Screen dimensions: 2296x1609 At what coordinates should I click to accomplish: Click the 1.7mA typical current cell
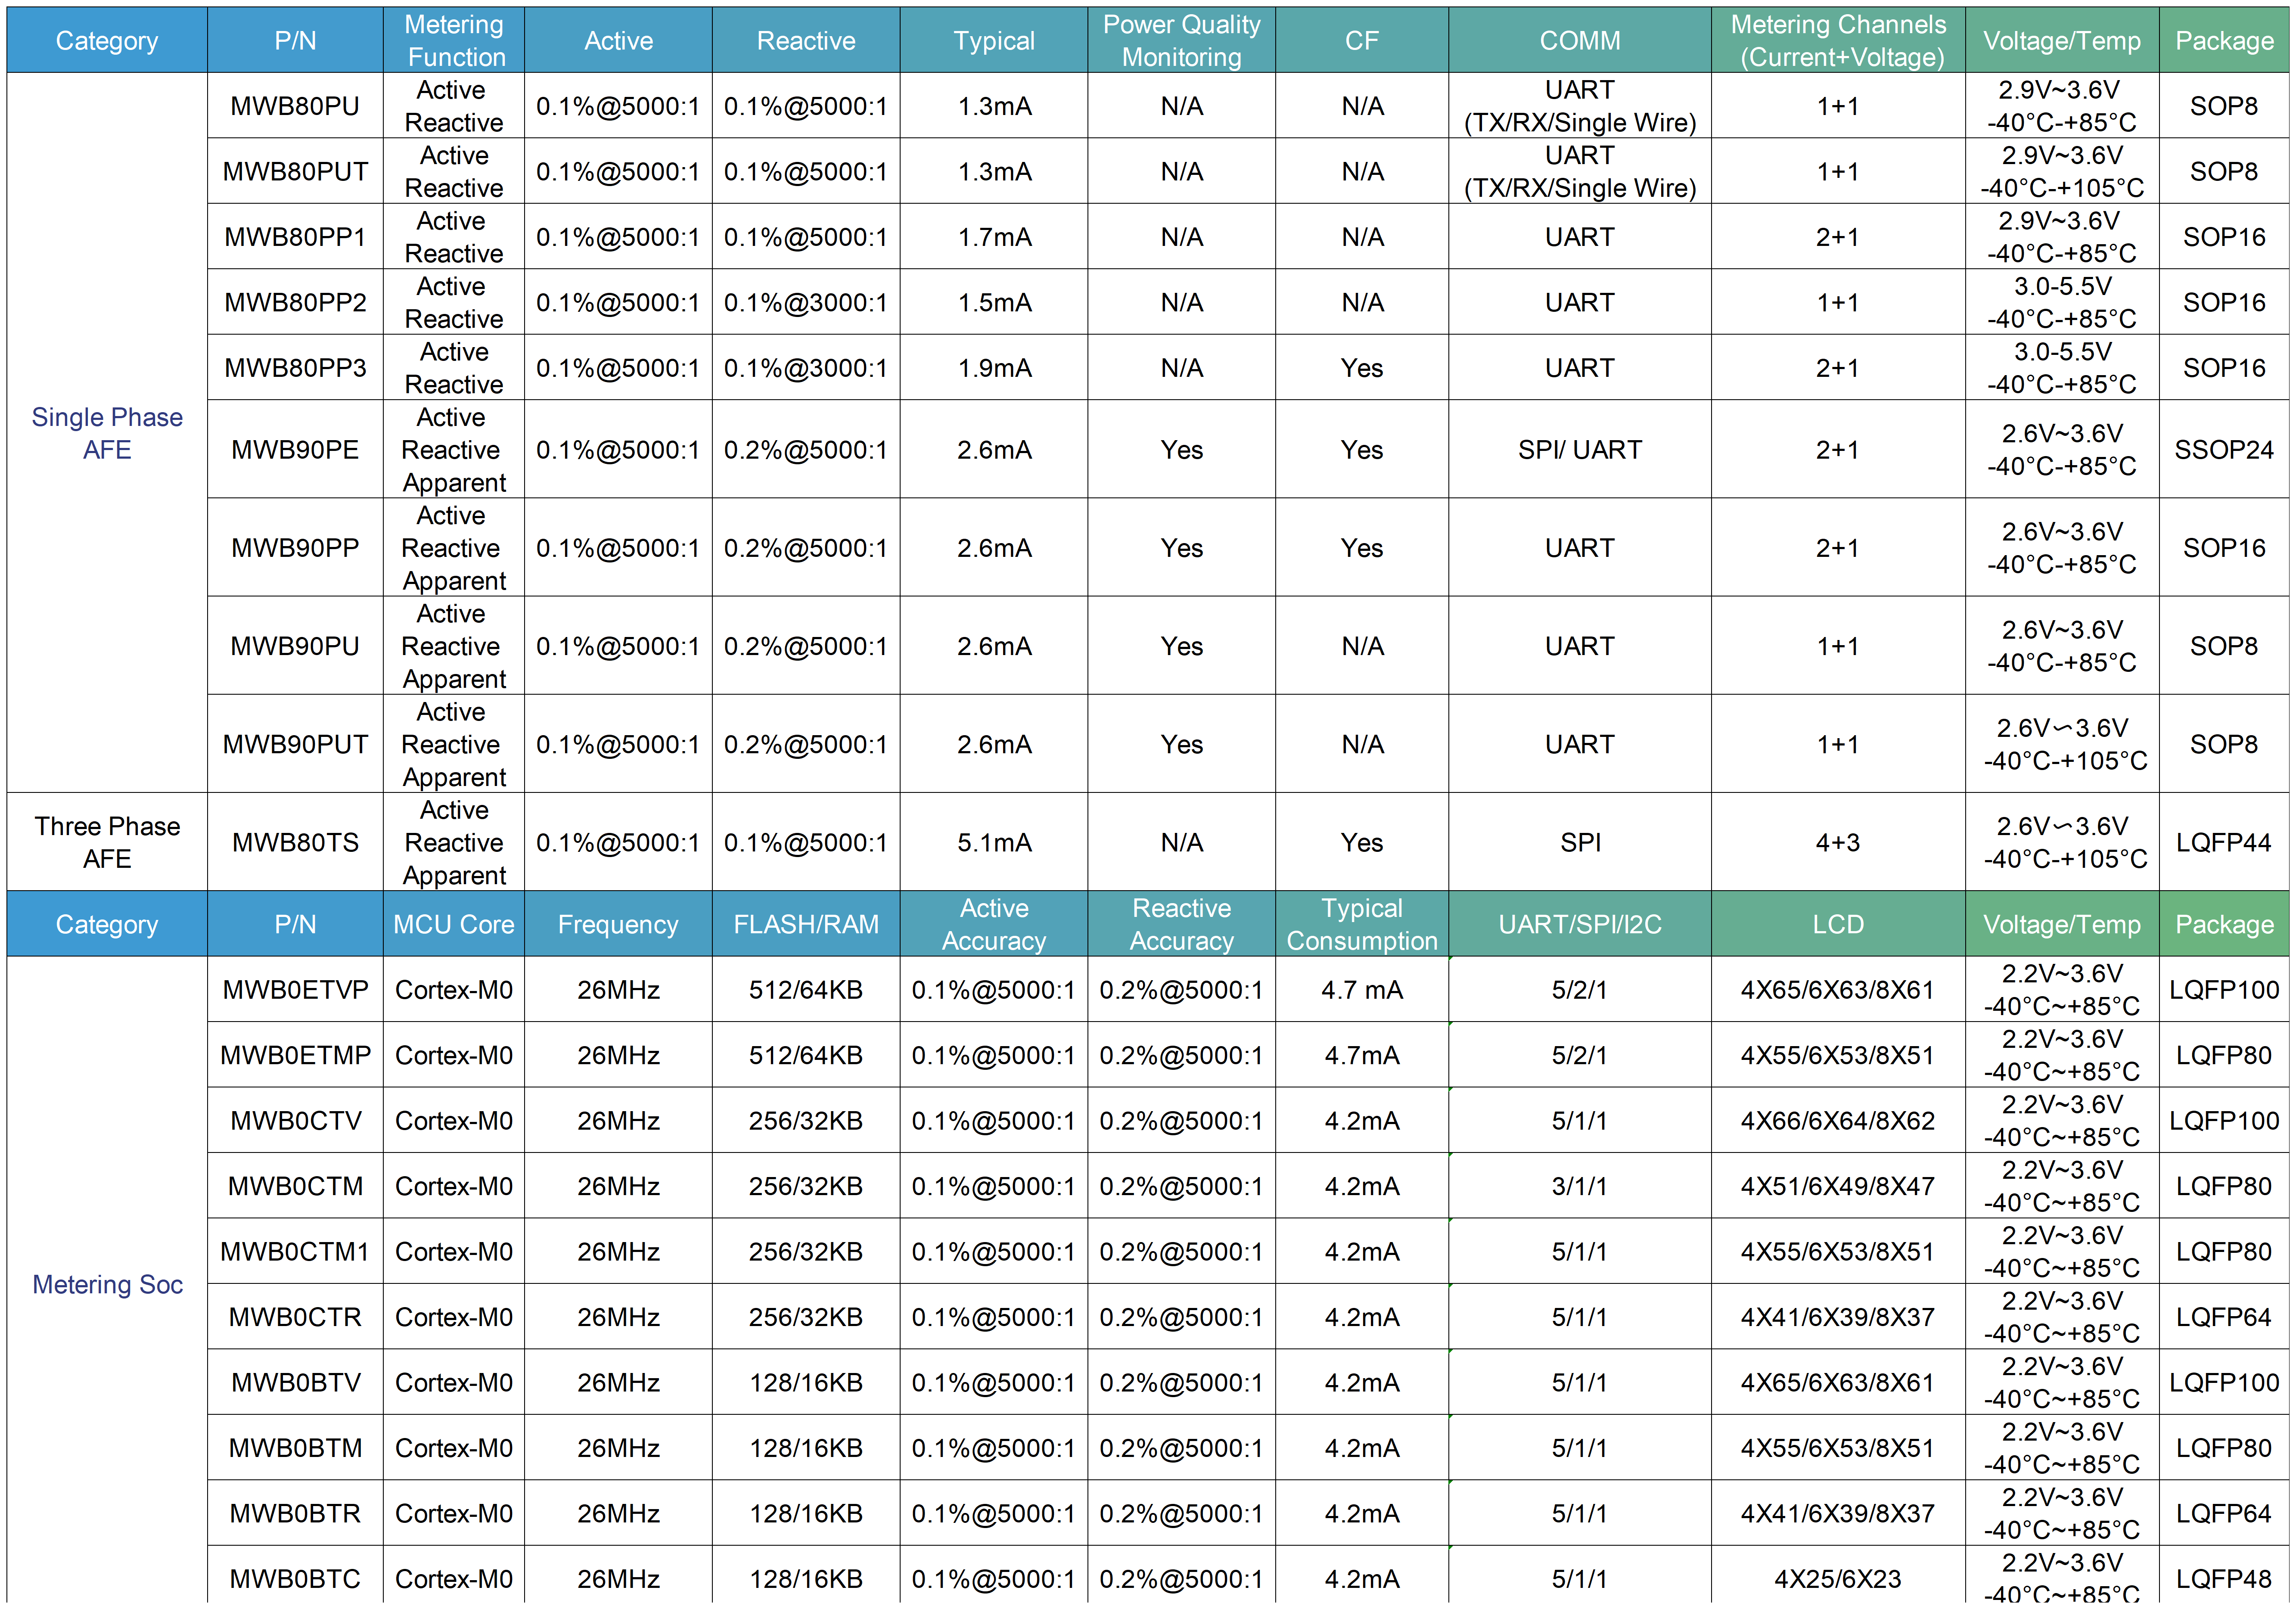pyautogui.click(x=994, y=237)
